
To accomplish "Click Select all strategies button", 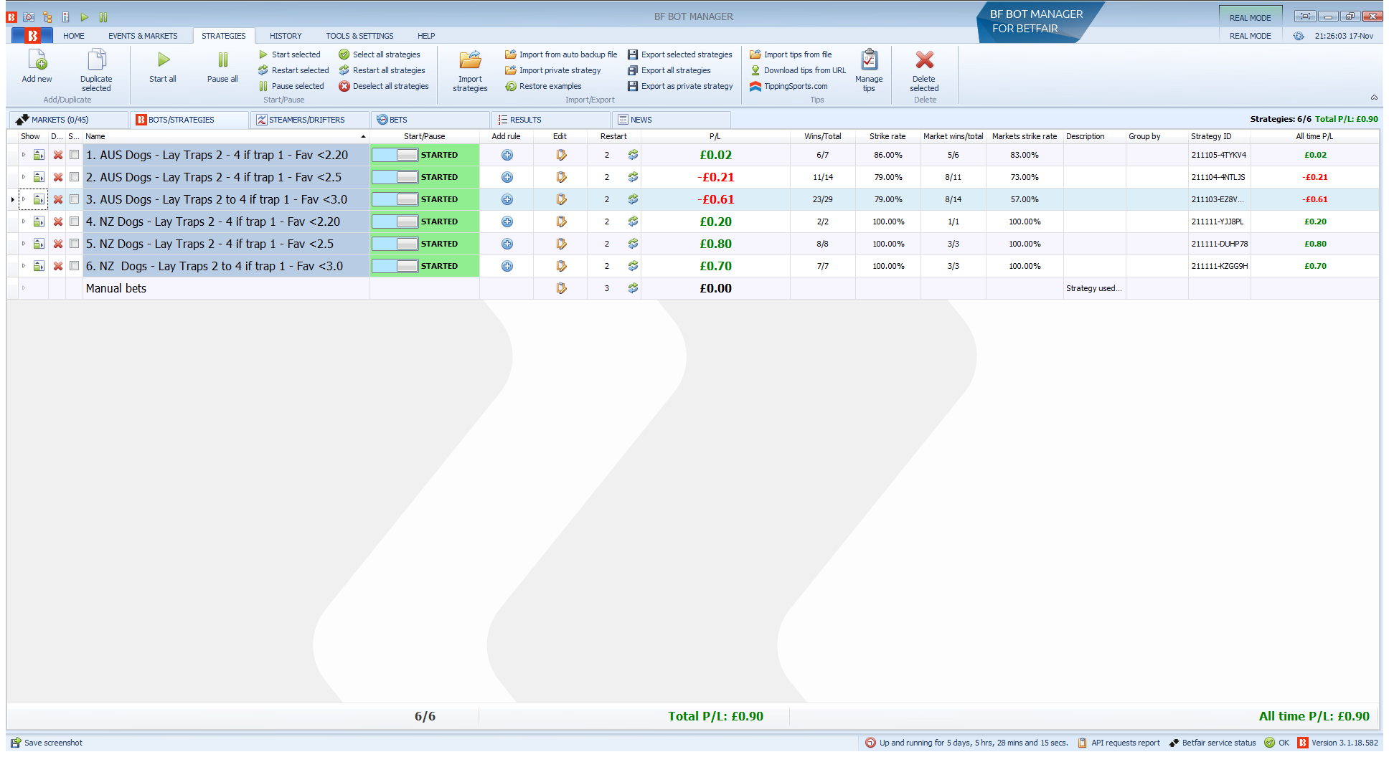I will (x=380, y=54).
